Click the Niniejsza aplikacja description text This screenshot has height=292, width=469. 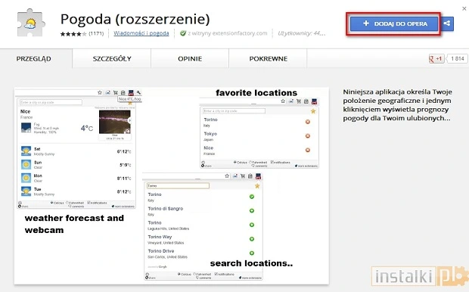click(397, 105)
